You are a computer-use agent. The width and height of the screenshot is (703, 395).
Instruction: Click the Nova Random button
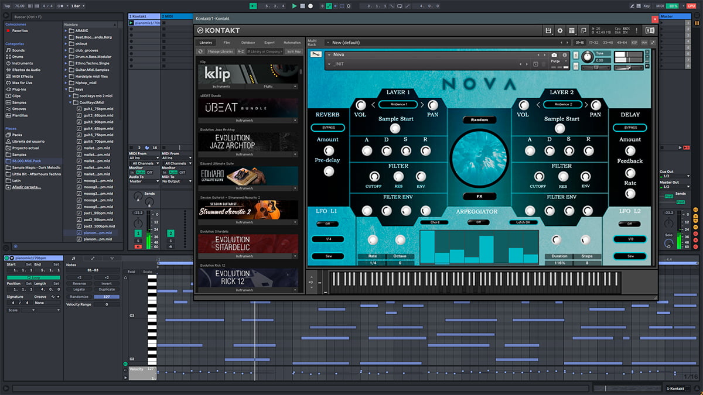coord(479,119)
